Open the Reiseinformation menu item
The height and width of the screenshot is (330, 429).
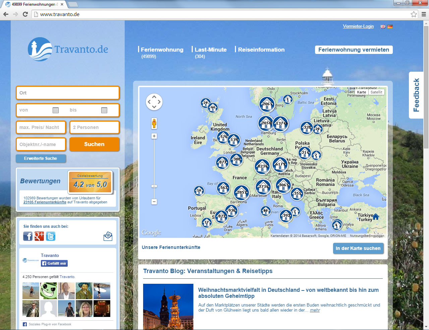point(261,50)
